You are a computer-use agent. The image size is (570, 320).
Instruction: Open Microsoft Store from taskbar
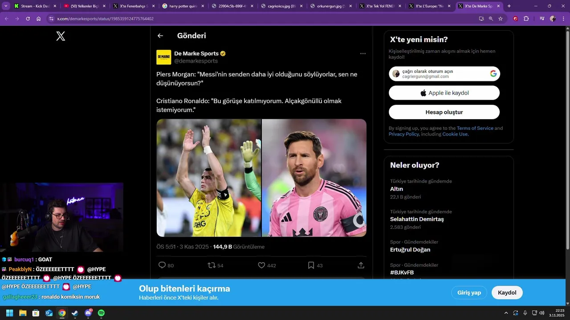click(36, 313)
